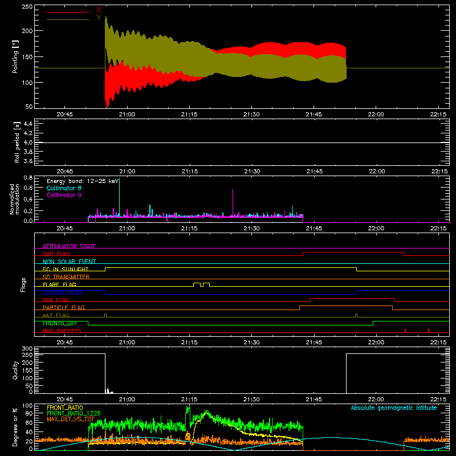Click the olive Y legend line
The height and width of the screenshot is (456, 456).
tap(68, 19)
